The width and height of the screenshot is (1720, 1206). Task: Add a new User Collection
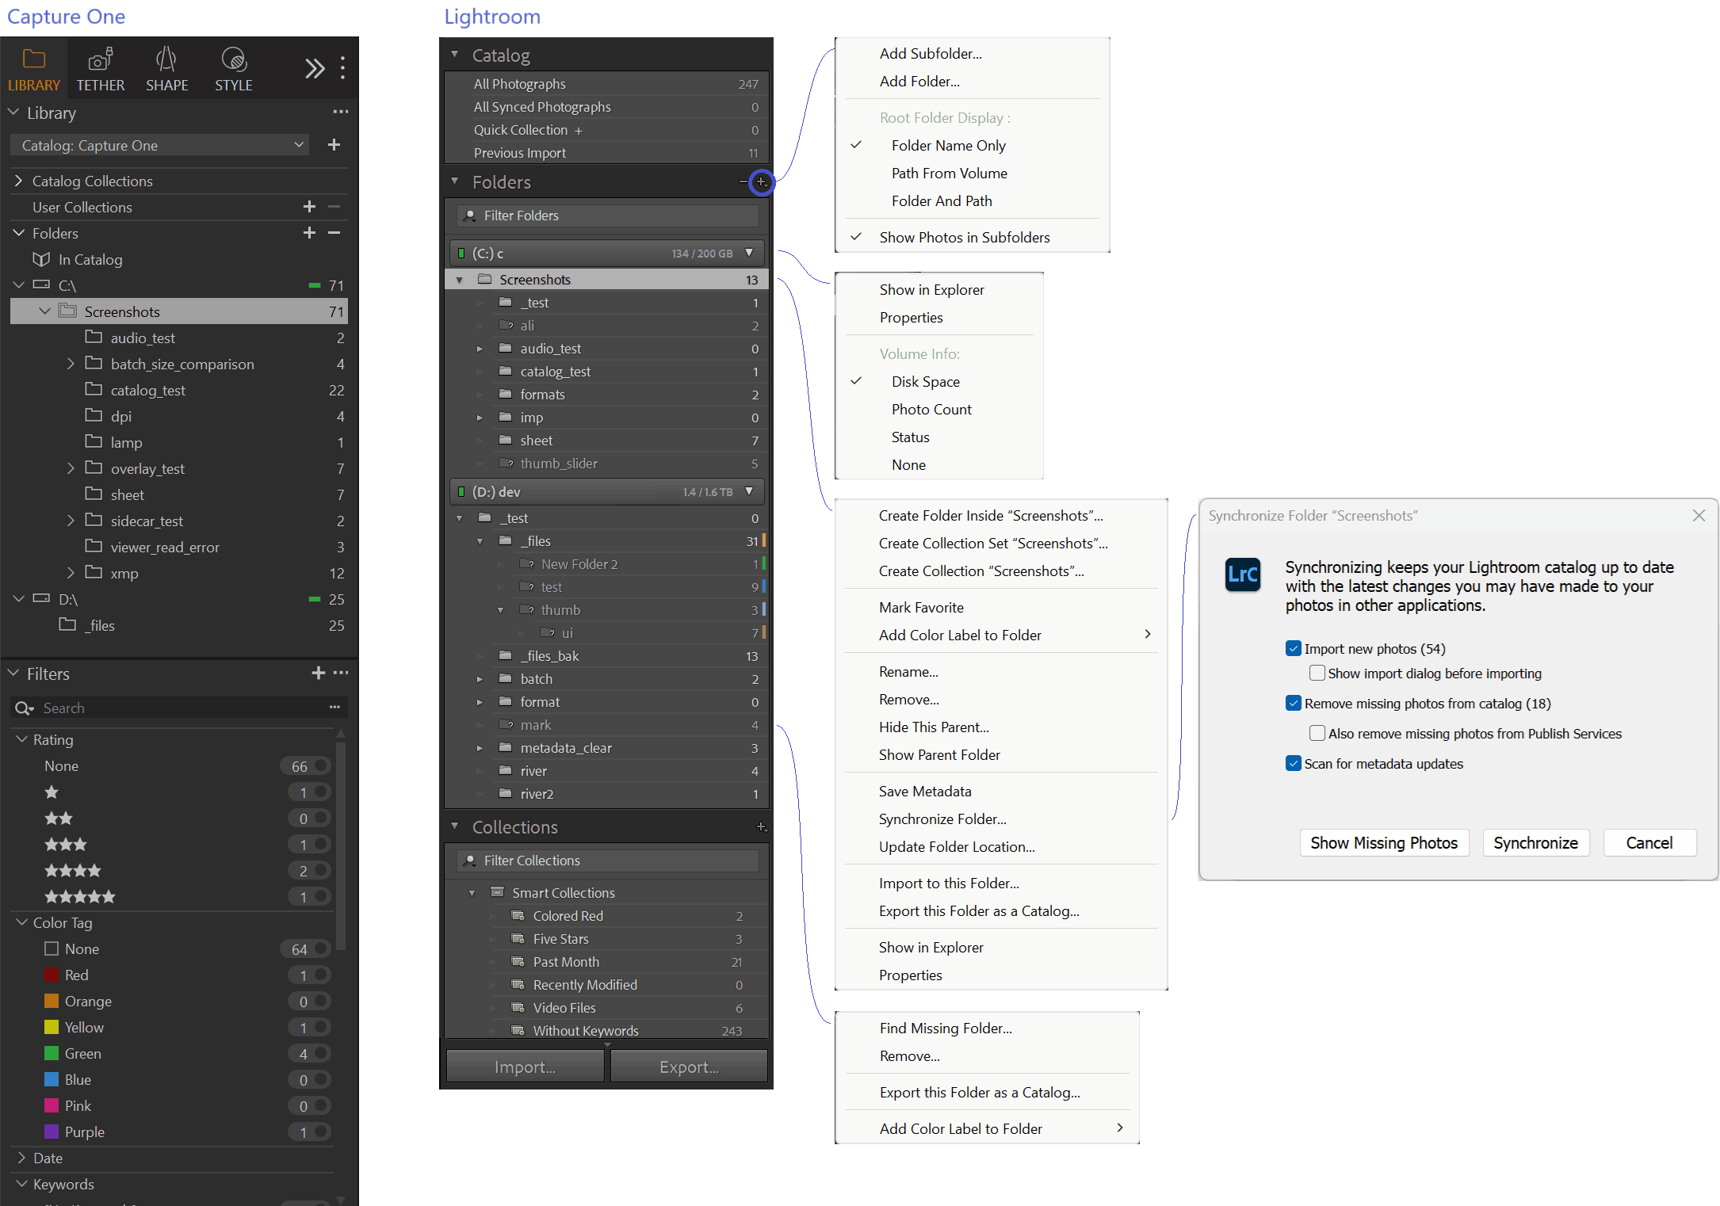(309, 207)
